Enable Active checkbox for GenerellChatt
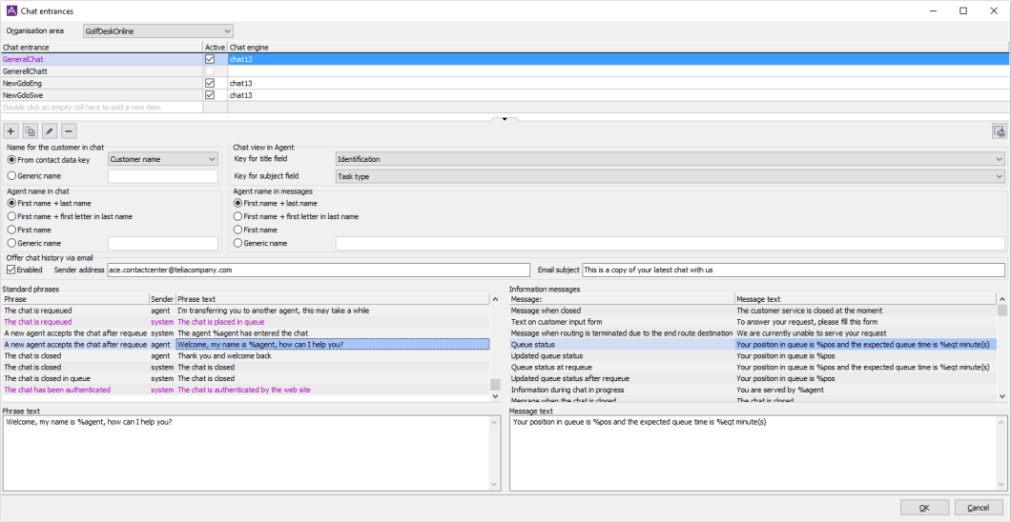This screenshot has width=1011, height=522. 210,71
